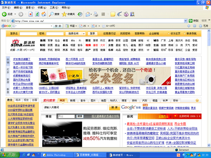Expand the address bar URL dropdown
This screenshot has width=211, height=158.
click(186, 21)
